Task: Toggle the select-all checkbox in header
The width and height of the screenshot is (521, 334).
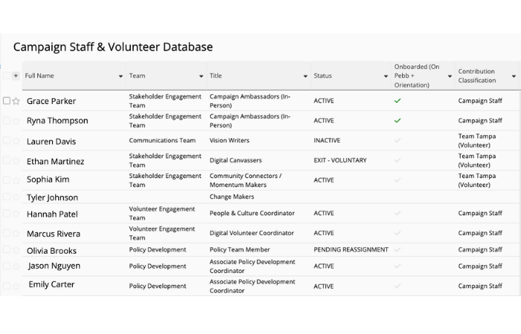Action: click(x=7, y=76)
